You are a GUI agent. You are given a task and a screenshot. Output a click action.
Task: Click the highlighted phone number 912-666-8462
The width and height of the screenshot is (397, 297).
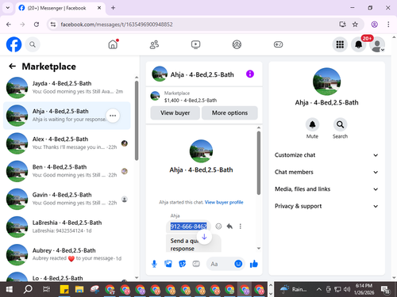[x=188, y=227]
